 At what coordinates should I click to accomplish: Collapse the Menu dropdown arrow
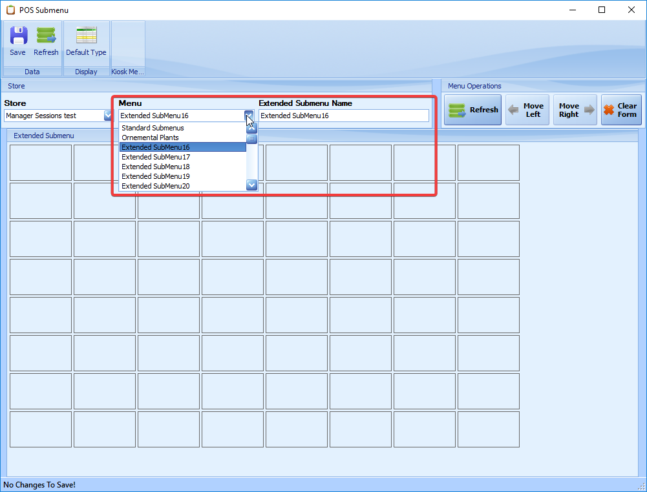pos(249,116)
